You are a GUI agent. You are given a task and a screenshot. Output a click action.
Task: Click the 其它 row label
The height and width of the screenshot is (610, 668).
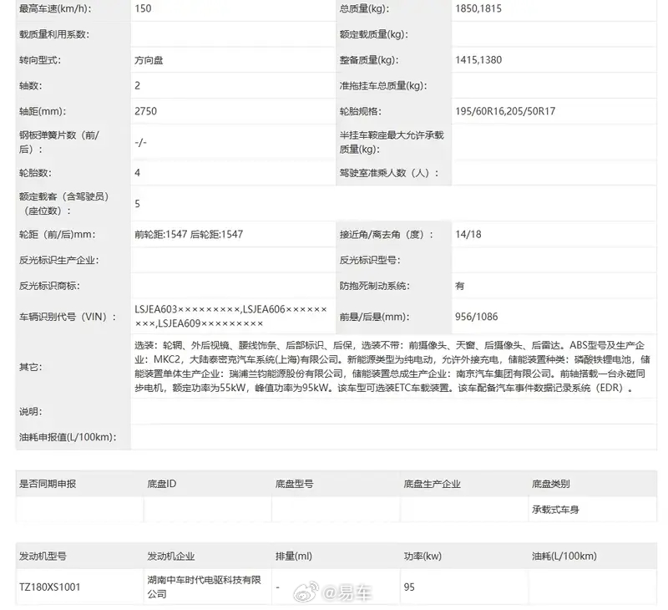coord(30,367)
